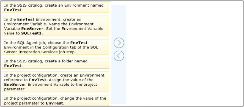The height and width of the screenshot is (107, 244).
Task: Click bold EnvServer in the Environment Variable option
Action: (33, 29)
